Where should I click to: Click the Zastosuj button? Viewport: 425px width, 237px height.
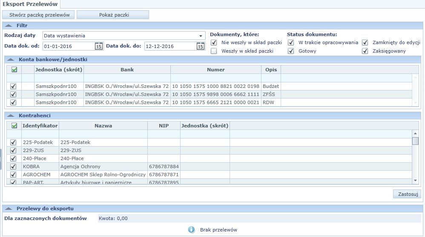pos(408,194)
